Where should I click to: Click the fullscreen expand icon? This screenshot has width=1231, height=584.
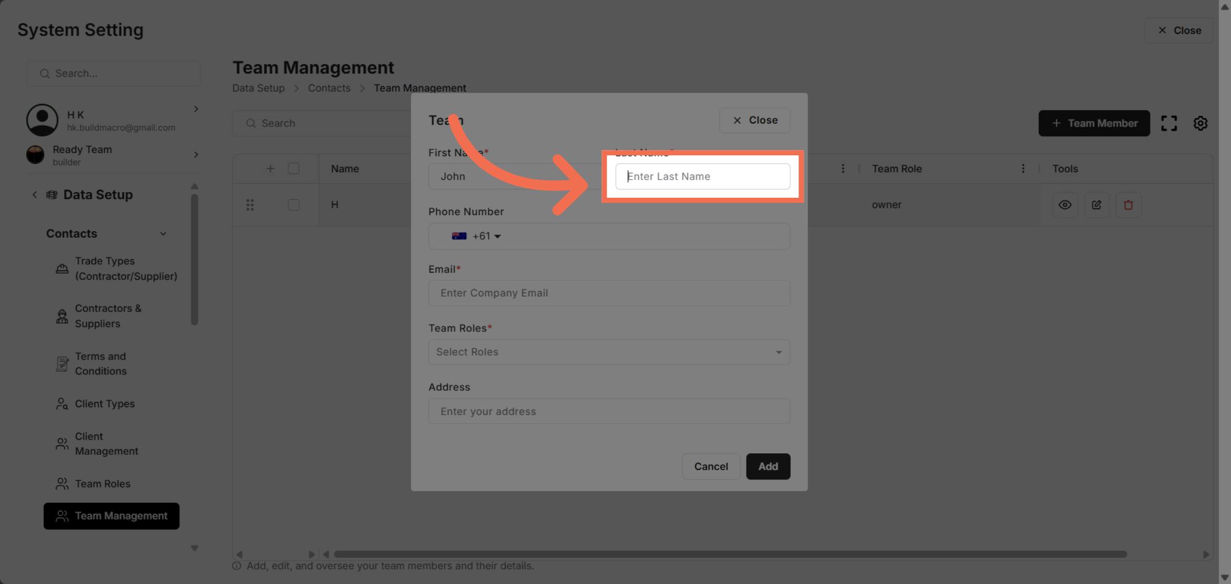(x=1169, y=123)
